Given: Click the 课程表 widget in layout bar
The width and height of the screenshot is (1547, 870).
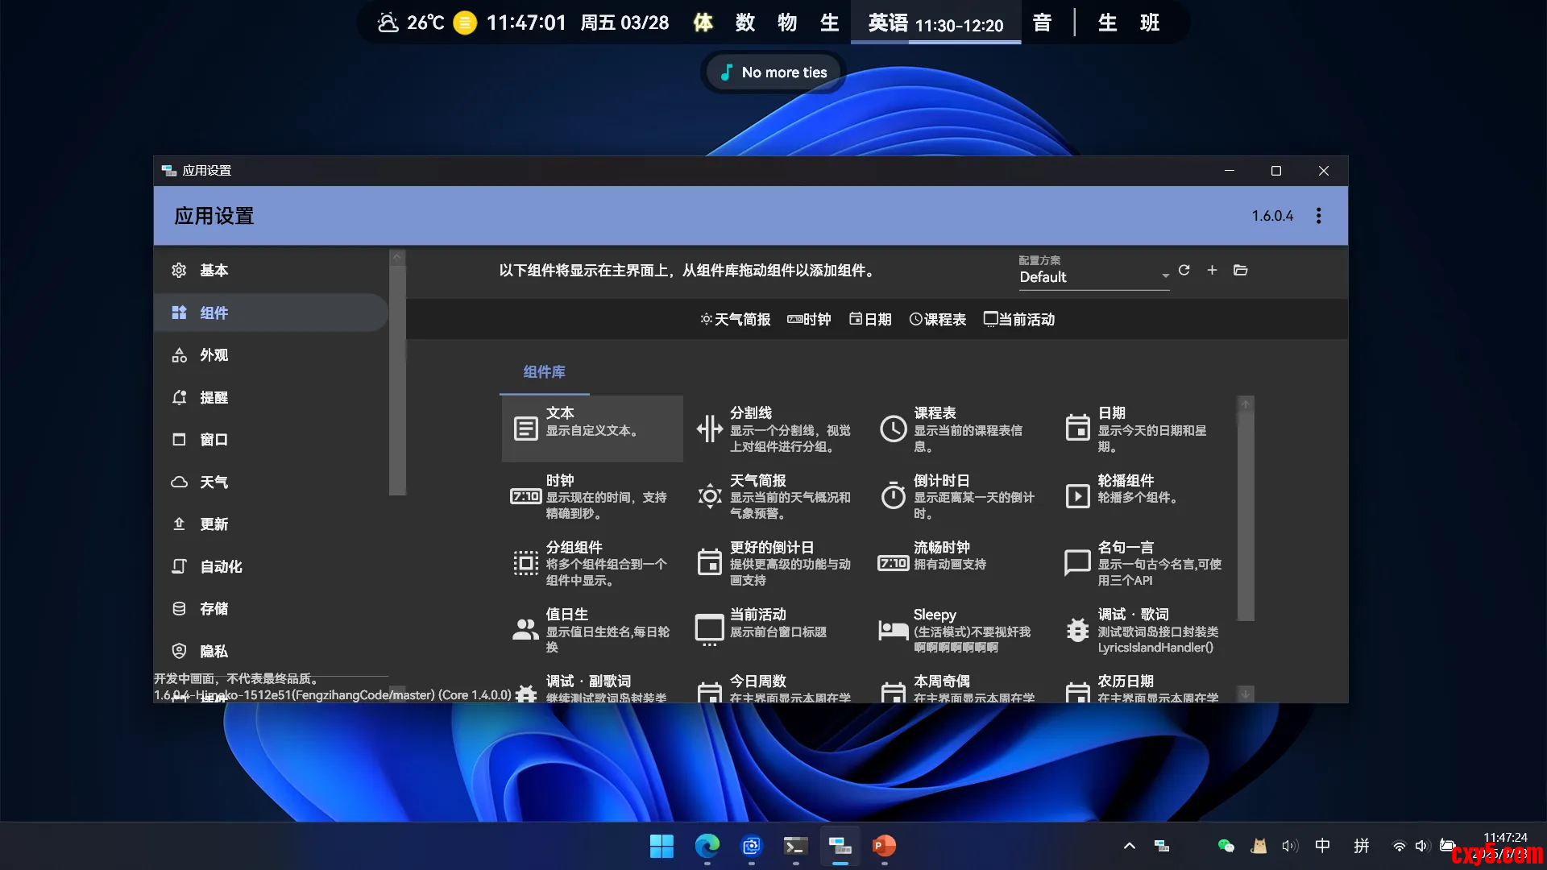Looking at the screenshot, I should 937,320.
